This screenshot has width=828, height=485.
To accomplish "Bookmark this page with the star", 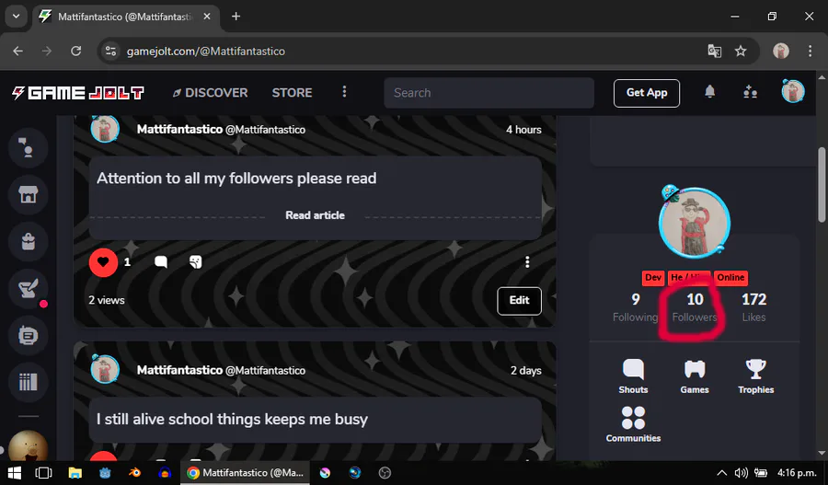I will 741,52.
